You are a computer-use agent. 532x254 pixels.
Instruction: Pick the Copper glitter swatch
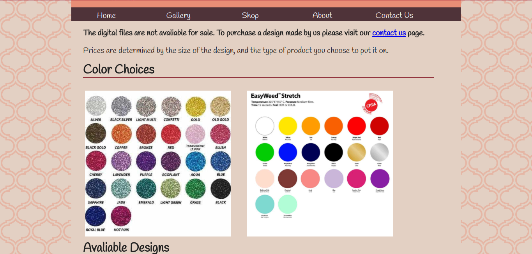tap(121, 134)
